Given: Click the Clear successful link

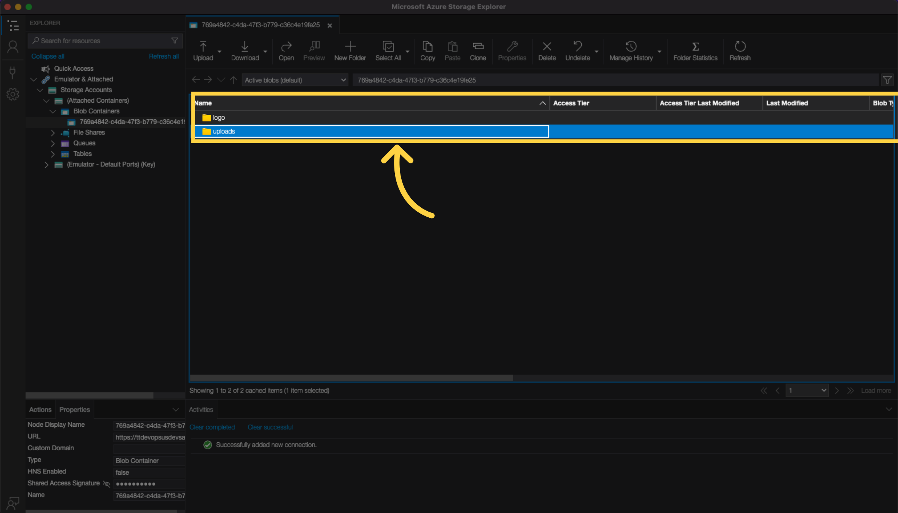Looking at the screenshot, I should (270, 427).
